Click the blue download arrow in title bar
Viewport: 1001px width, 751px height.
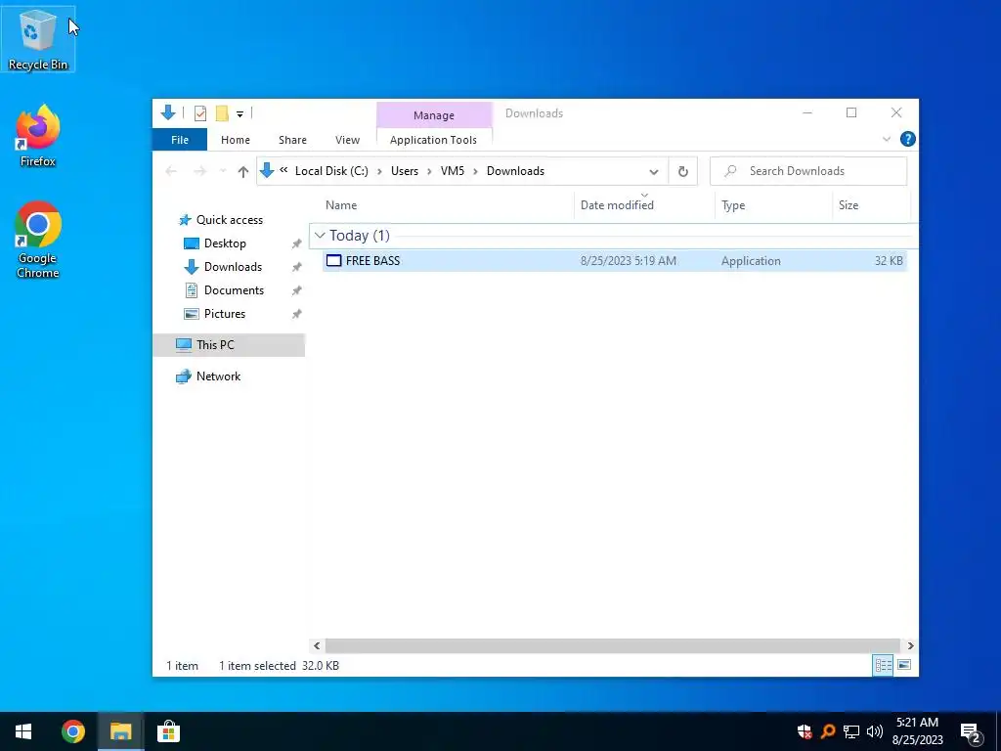tap(168, 113)
